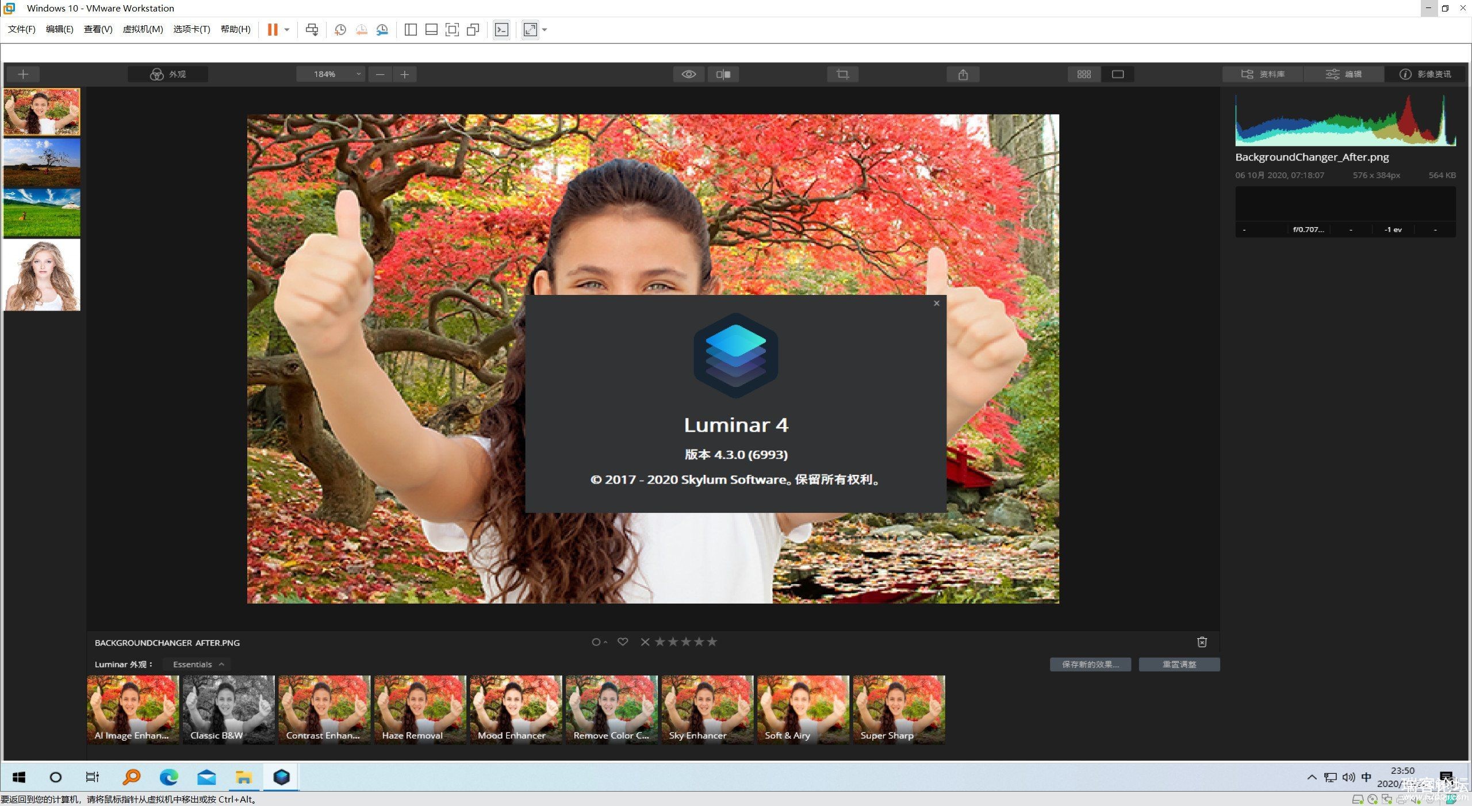Close the Luminar 4 about dialog
The image size is (1472, 806).
[937, 303]
